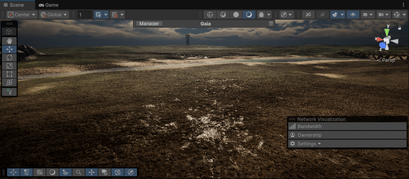409x179 pixels.
Task: Click the Gaia help question mark icon
Action: [271, 24]
